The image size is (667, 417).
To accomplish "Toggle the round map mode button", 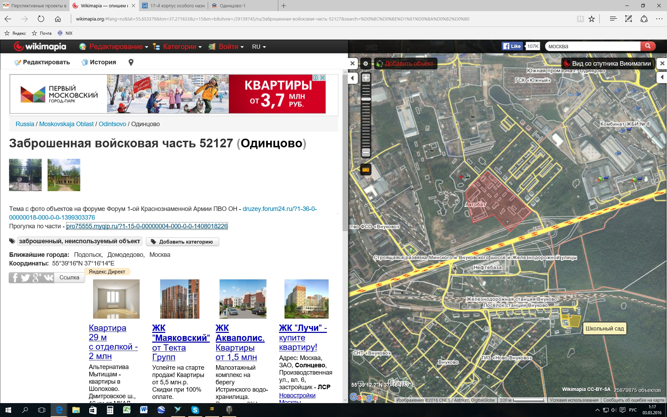I will pos(365,64).
